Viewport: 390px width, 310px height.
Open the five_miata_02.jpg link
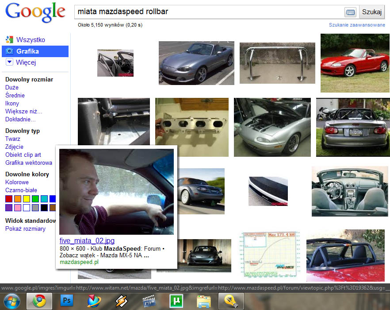(x=87, y=241)
